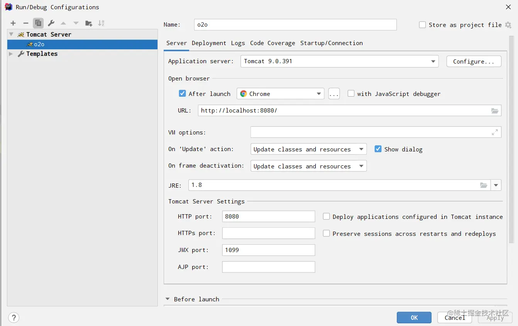518x326 pixels.
Task: Open On 'Update' action dropdown
Action: click(308, 149)
